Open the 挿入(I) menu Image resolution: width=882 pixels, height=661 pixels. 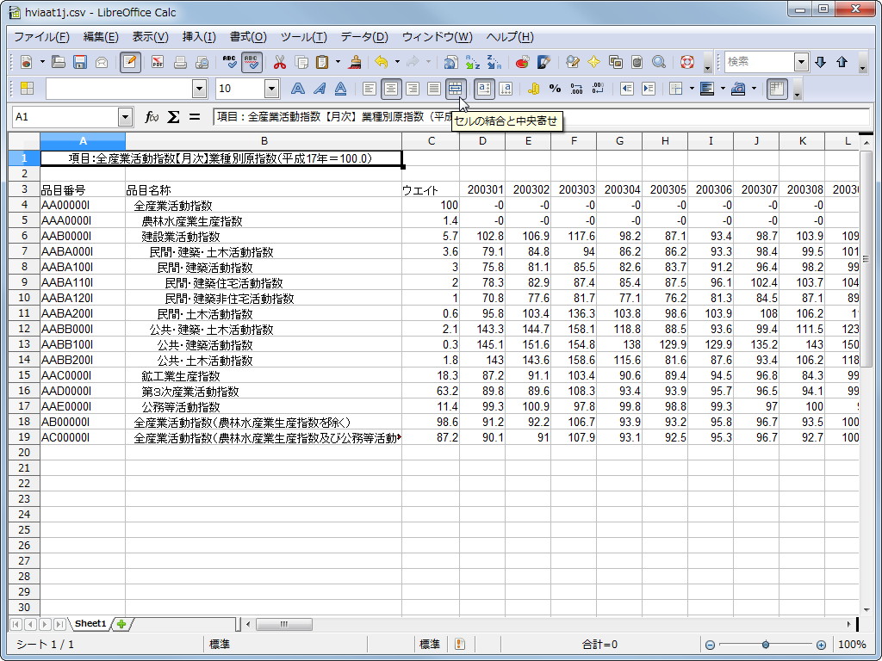click(199, 37)
